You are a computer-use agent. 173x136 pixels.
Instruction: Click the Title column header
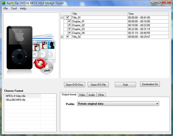point(99,14)
